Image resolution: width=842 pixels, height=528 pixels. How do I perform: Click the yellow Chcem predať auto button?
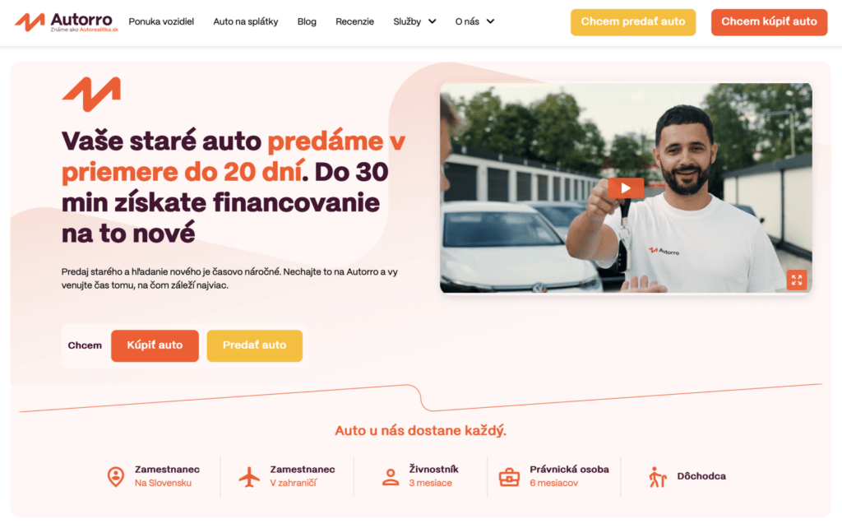click(x=633, y=22)
